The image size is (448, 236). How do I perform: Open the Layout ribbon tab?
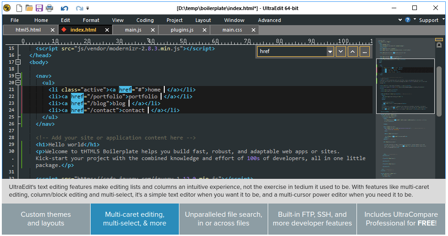tap(203, 20)
